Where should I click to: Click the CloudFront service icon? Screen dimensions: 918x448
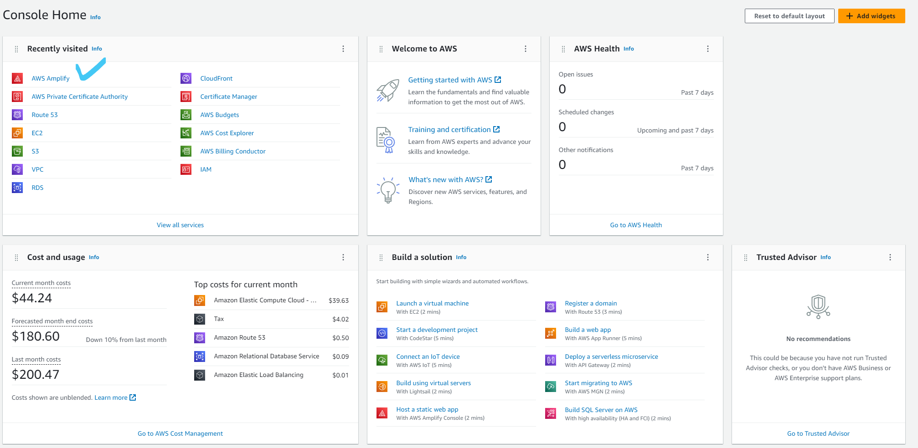(x=186, y=78)
